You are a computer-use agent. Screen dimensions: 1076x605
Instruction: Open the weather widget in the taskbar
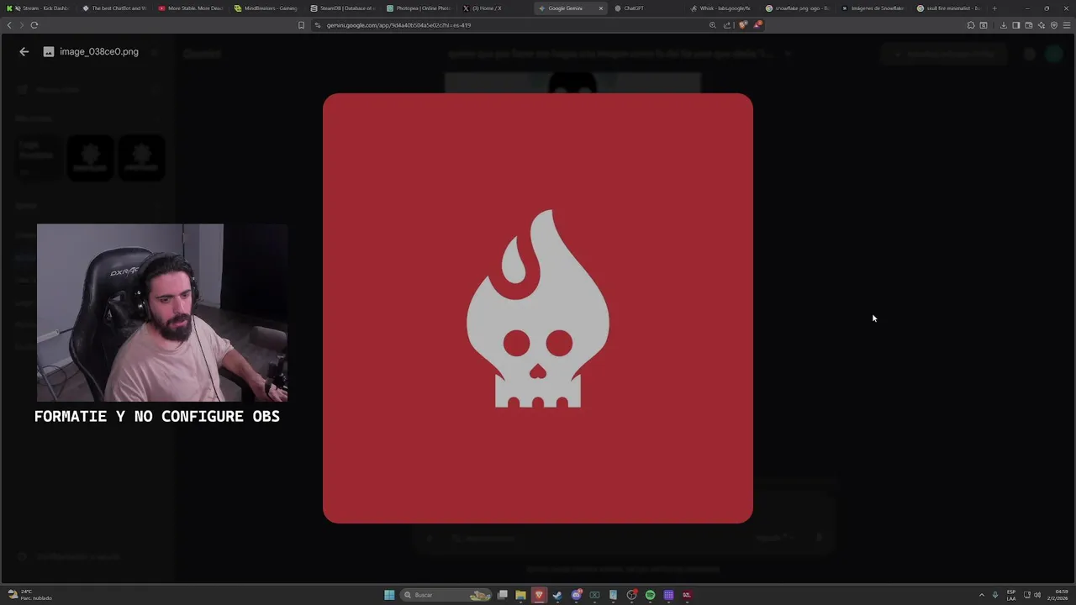point(29,595)
